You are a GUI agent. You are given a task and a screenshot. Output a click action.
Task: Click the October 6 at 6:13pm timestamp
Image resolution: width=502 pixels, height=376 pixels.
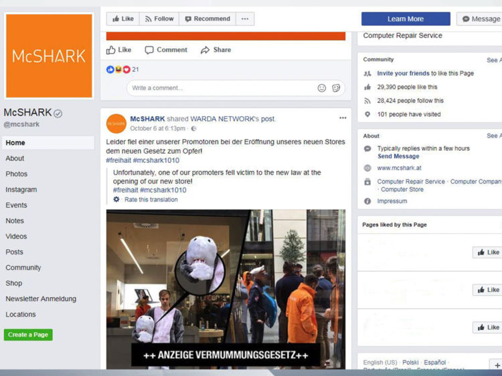point(157,128)
